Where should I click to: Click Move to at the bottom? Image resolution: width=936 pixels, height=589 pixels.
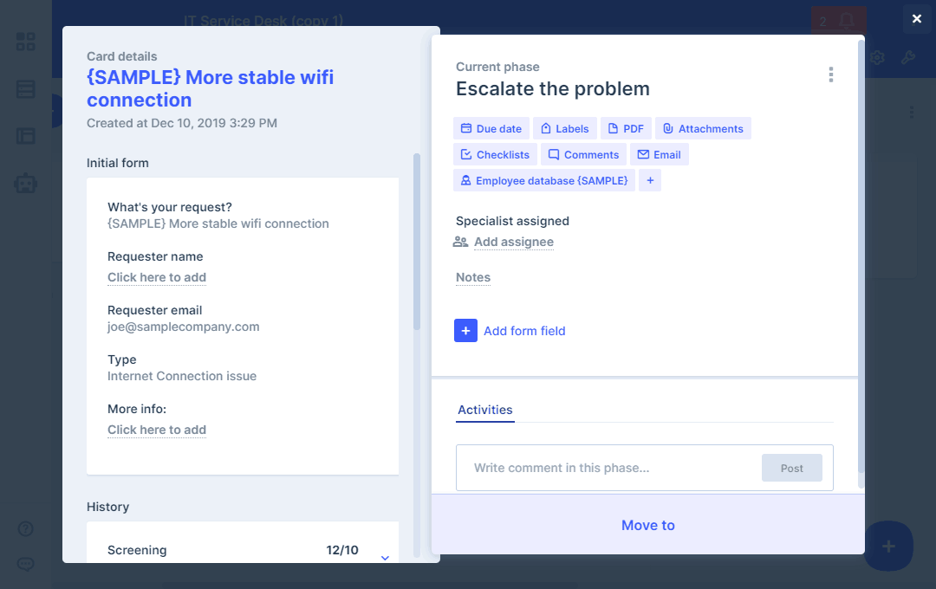pos(647,525)
